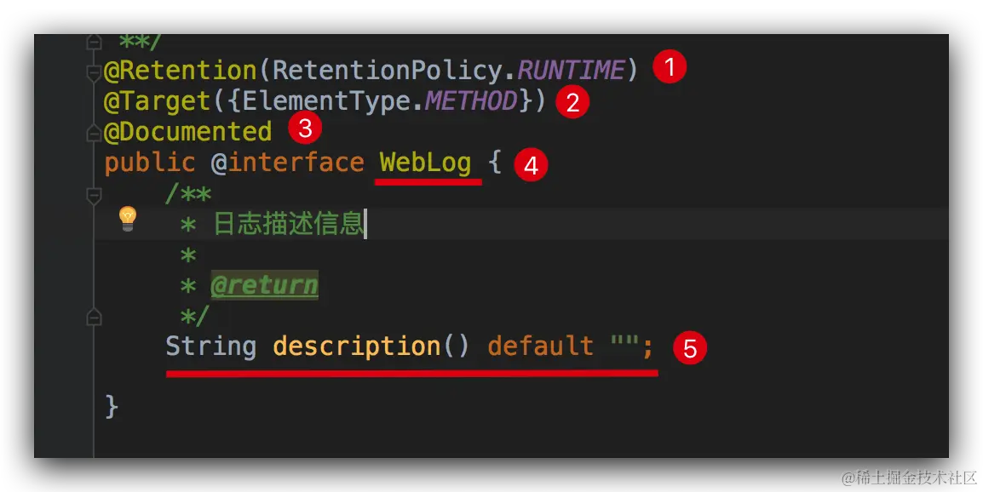Click the @Target annotation

click(x=157, y=101)
